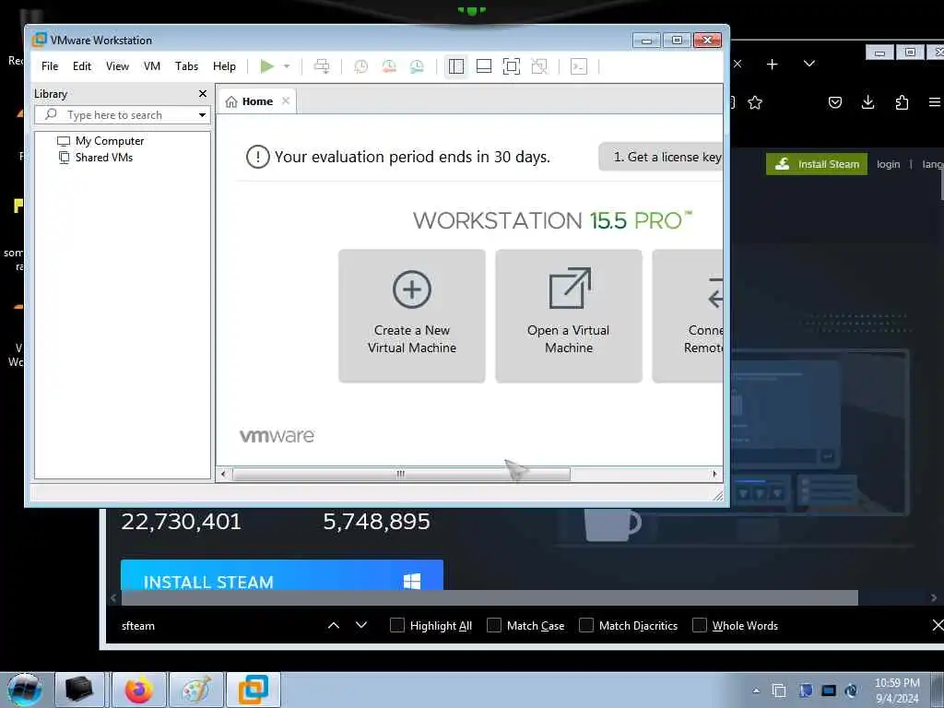Image resolution: width=944 pixels, height=708 pixels.
Task: Open the console view toolbar icon
Action: 579,66
